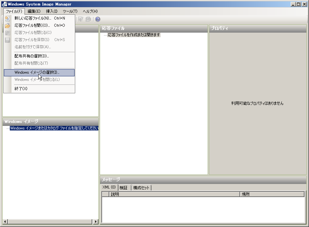Click the create configuration set toolbar icon
Image resolution: width=309 pixels, height=227 pixels.
pos(88,19)
